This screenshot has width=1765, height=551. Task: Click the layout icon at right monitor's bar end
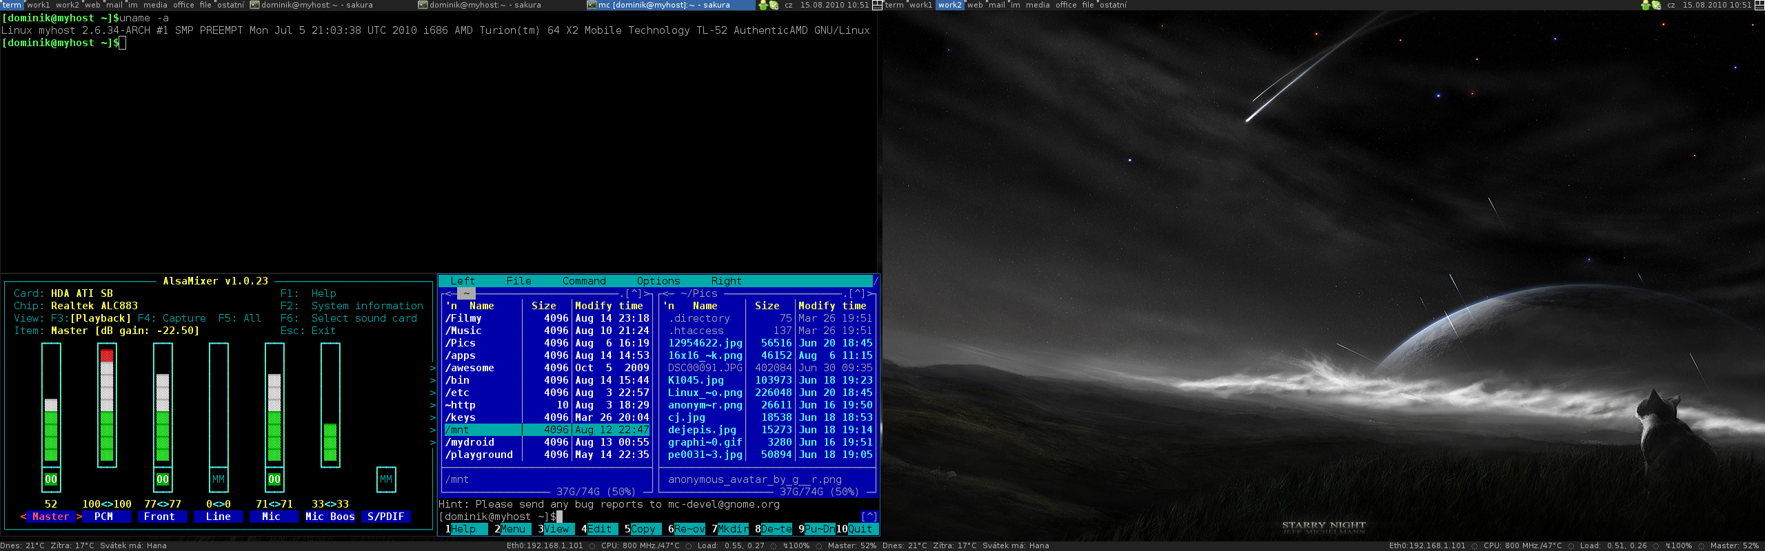[1759, 5]
